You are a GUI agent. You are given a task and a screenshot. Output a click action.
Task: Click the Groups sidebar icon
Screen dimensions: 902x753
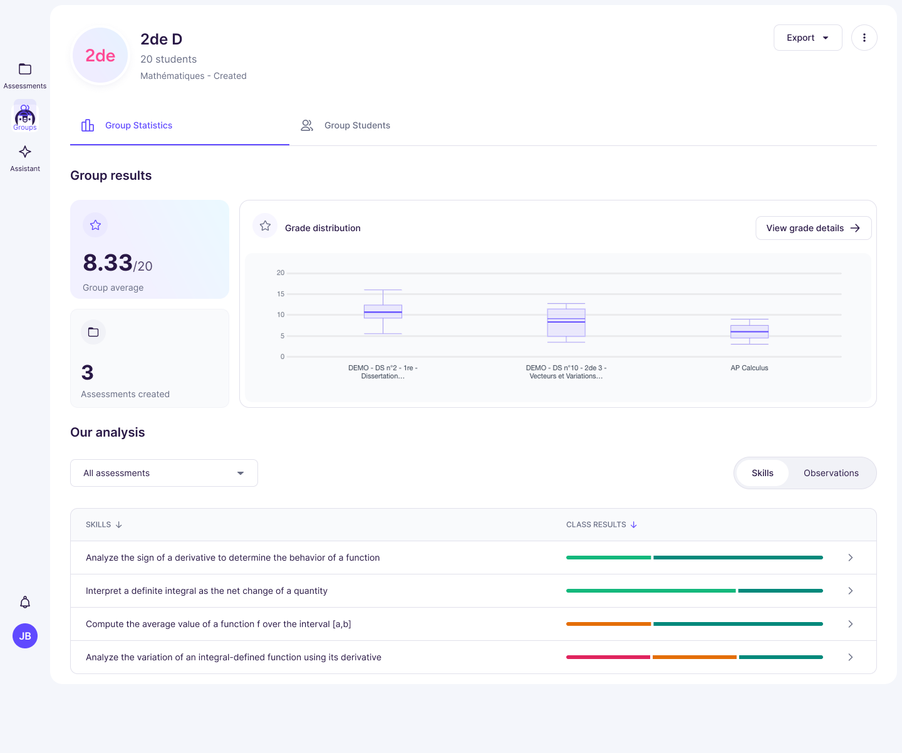25,116
